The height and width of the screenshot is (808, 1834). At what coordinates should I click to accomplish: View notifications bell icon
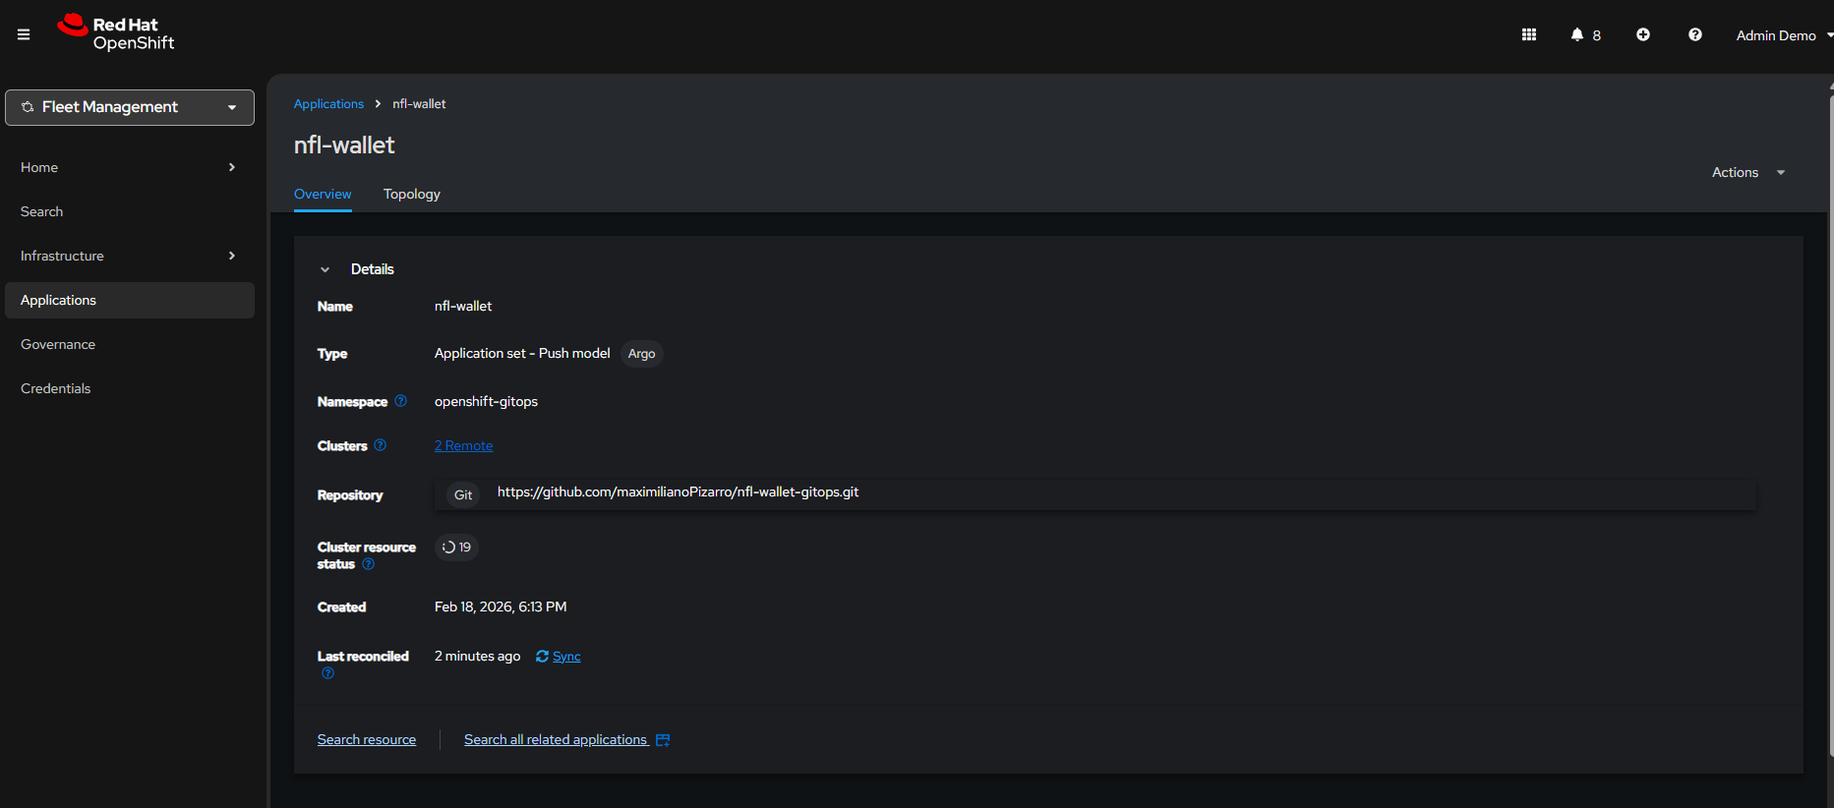click(1577, 34)
